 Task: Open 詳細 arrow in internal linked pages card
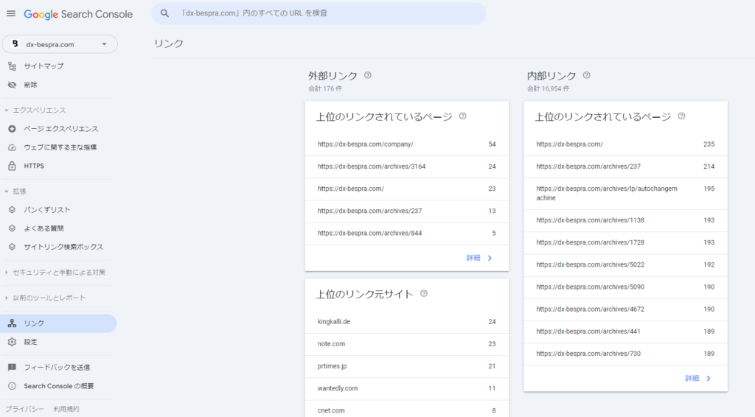point(709,379)
